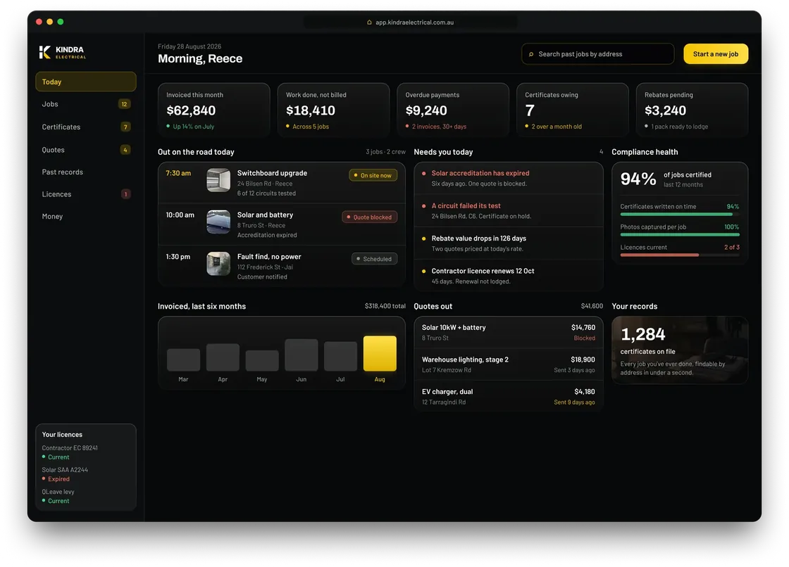Open the A circuit failed its test alert
789x567 pixels.
pos(508,210)
